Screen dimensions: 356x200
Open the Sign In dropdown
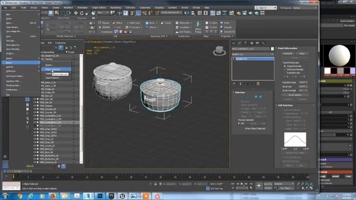click(x=266, y=8)
